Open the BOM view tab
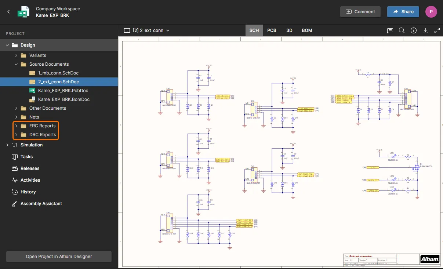This screenshot has height=269, width=443. [307, 30]
